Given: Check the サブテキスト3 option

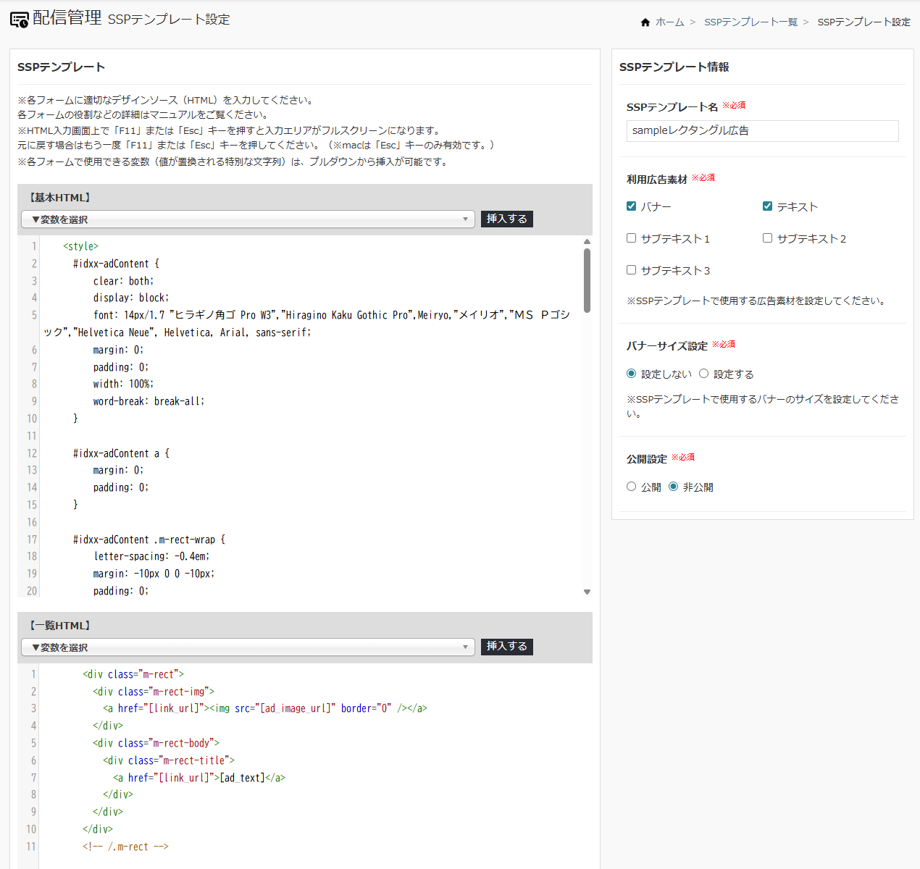Looking at the screenshot, I should click(632, 270).
